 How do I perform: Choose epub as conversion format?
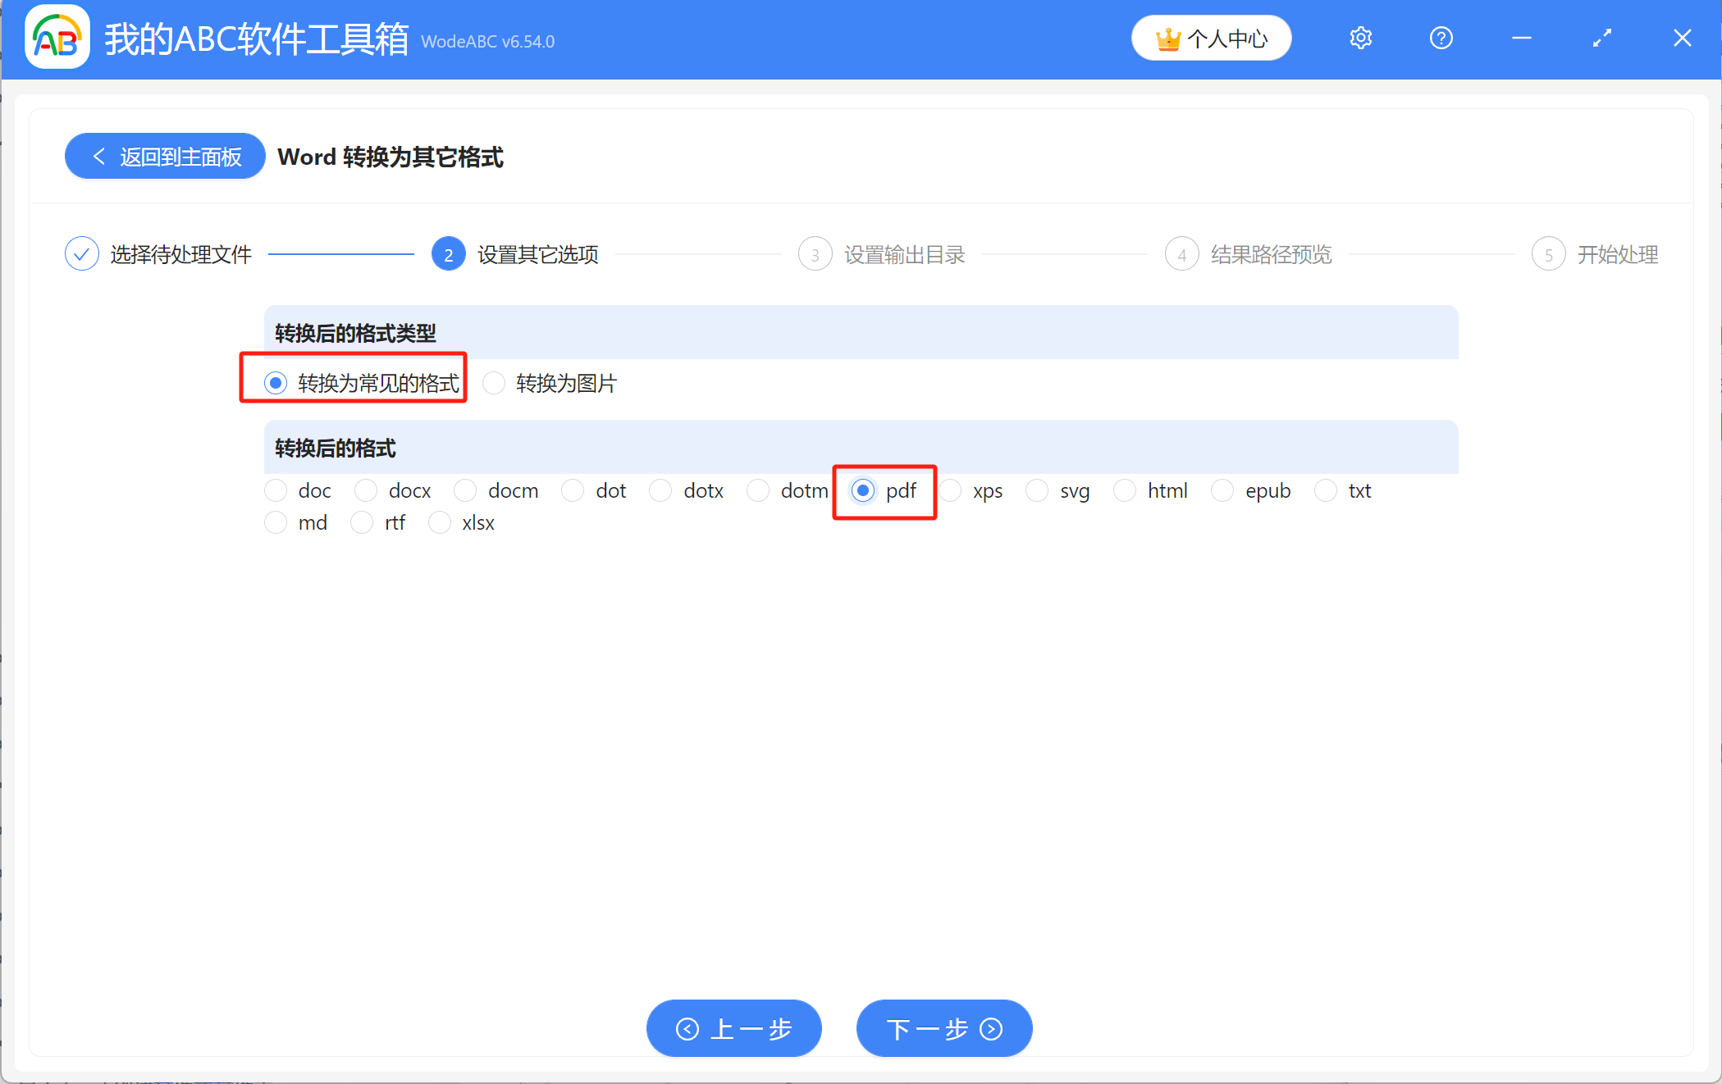coord(1222,490)
